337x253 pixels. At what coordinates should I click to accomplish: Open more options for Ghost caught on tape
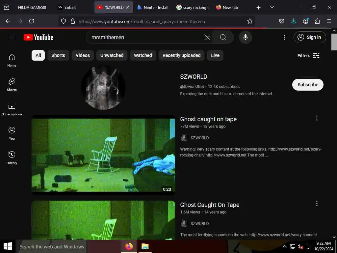coord(317,118)
